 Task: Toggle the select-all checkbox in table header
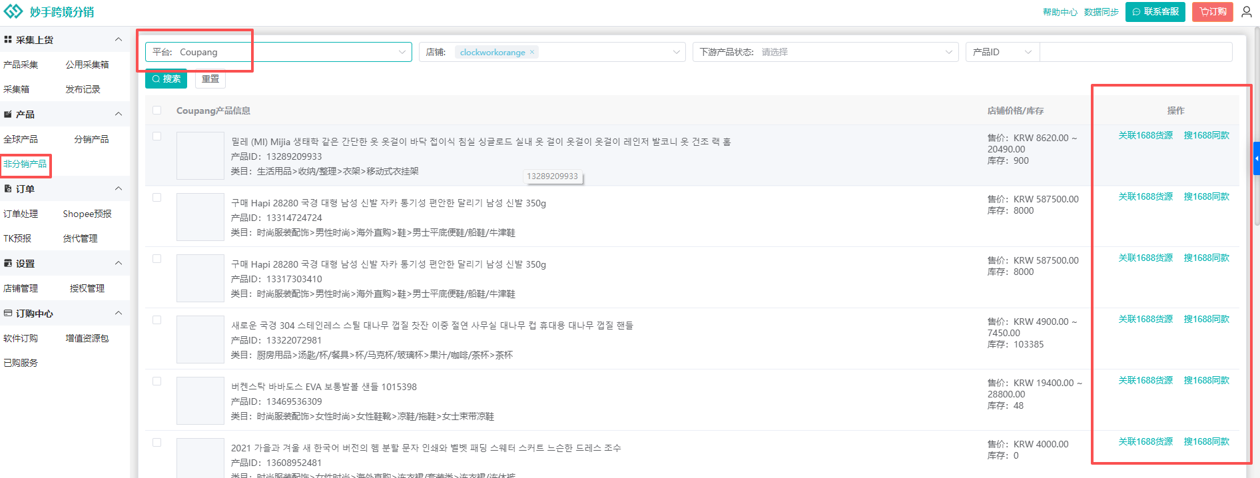[x=157, y=111]
